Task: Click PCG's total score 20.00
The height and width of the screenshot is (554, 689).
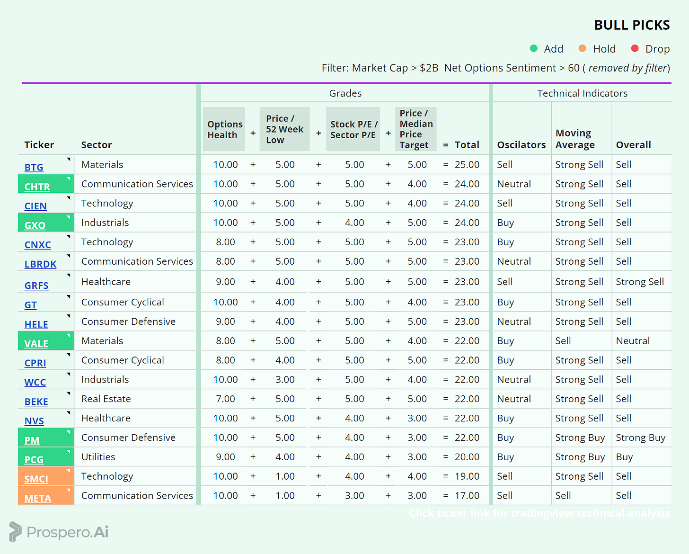Action: pyautogui.click(x=467, y=457)
